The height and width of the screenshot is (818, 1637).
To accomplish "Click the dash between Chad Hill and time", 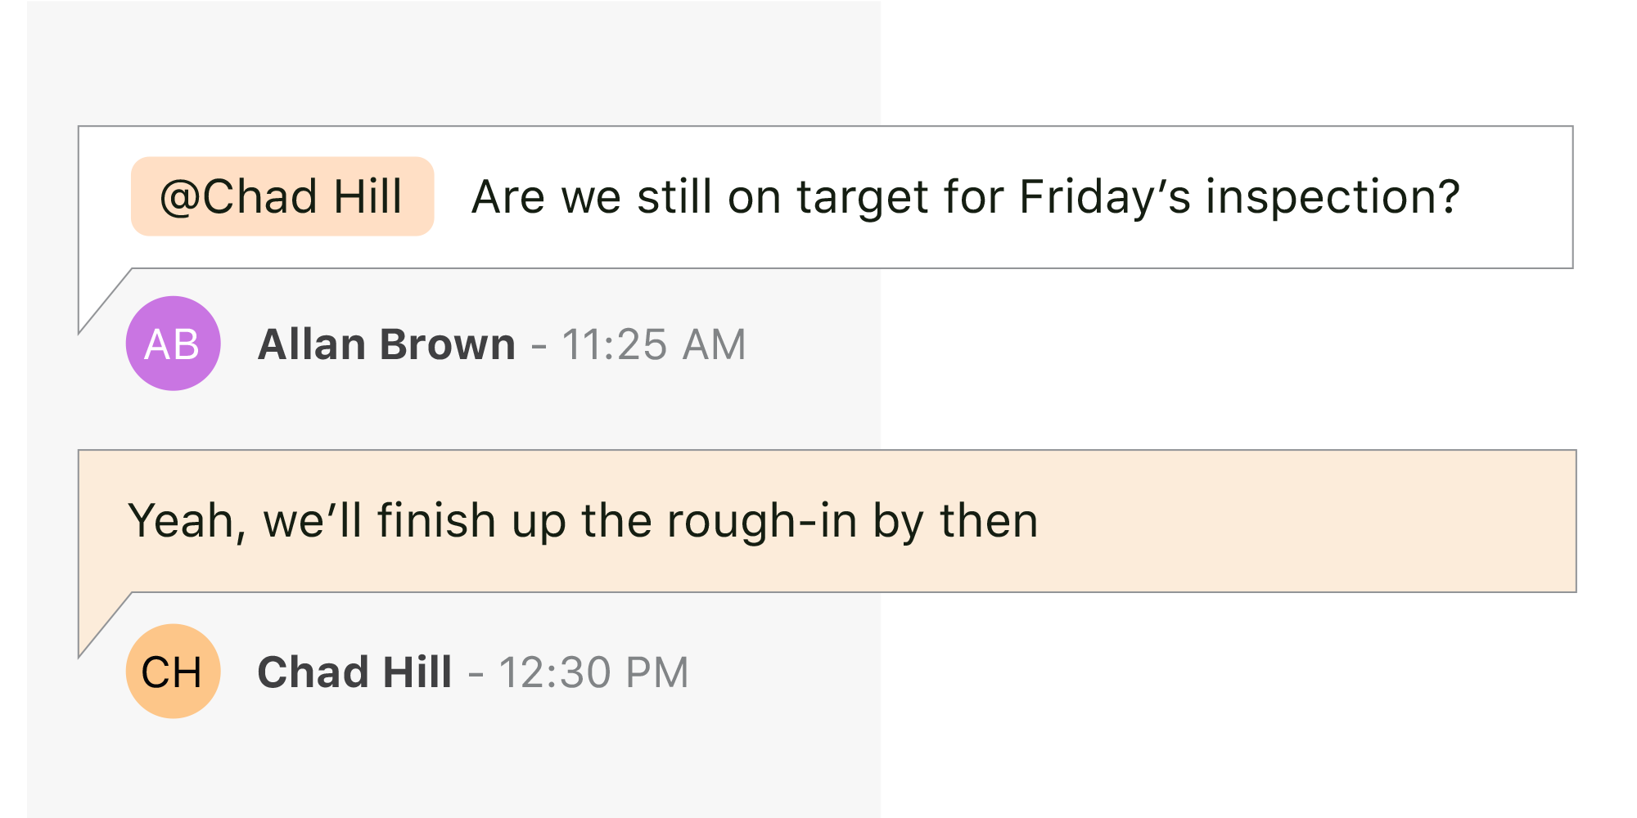I will [x=476, y=672].
